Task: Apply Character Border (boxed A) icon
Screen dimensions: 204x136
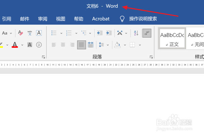Action: coord(39,33)
